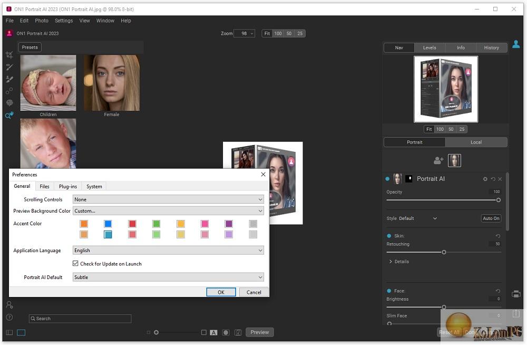Open the Preview Background Color dropdown
Image resolution: width=527 pixels, height=345 pixels.
(168, 210)
